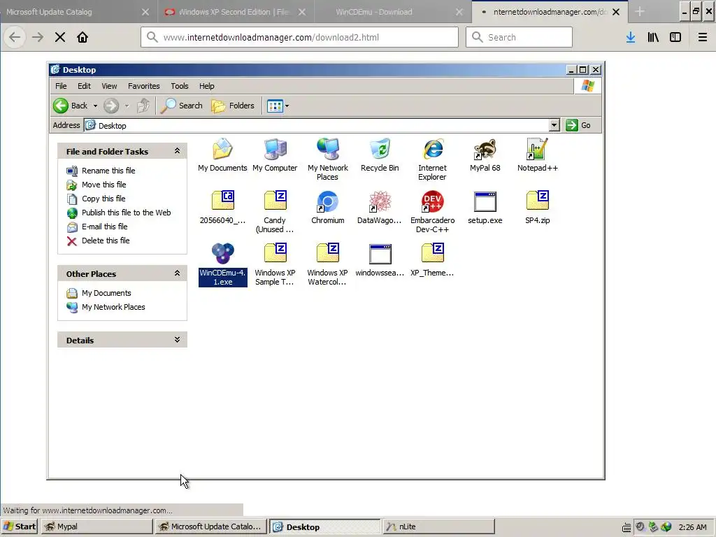Collapse the File and Folder Tasks panel

point(177,151)
